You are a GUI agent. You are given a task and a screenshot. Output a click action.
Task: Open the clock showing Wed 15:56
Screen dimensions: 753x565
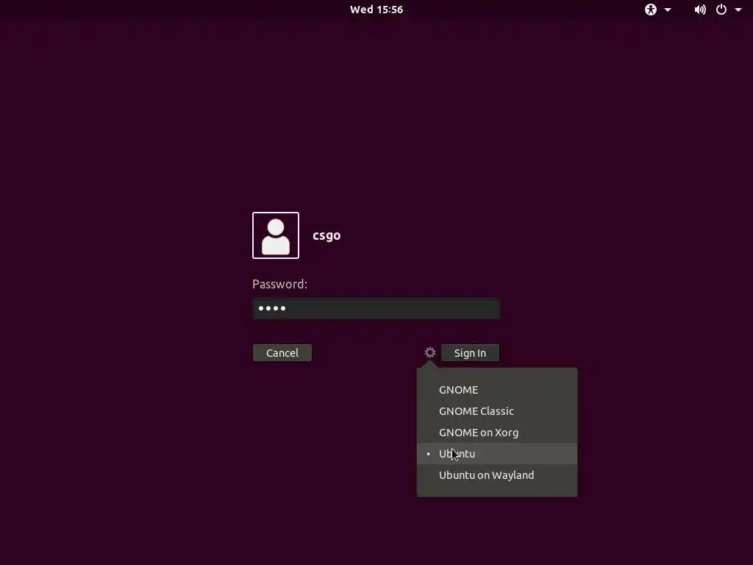tap(376, 10)
